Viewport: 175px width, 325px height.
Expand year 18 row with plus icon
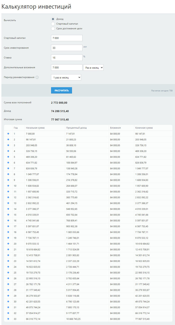tap(8, 232)
